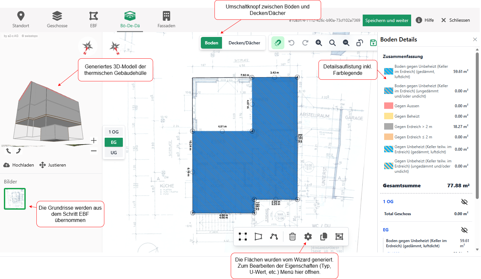481x279 pixels.
Task: Click the undo arrow icon
Action: click(x=292, y=43)
